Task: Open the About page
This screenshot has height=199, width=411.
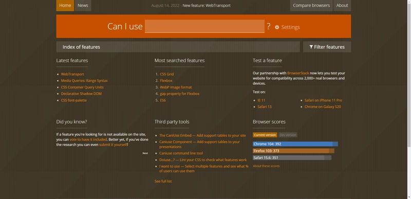Action: [x=342, y=6]
